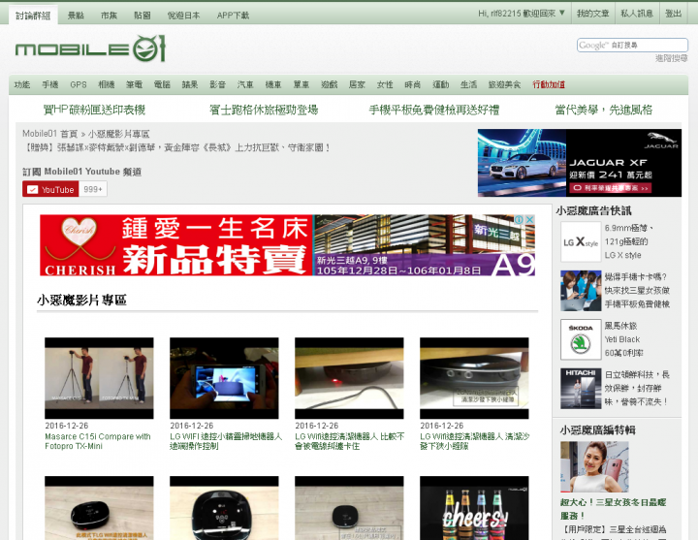Click the Samsung girl feature photo

pos(594,466)
